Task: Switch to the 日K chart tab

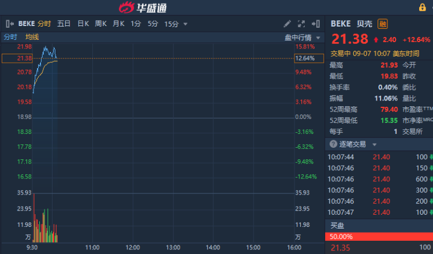Action: [x=83, y=24]
